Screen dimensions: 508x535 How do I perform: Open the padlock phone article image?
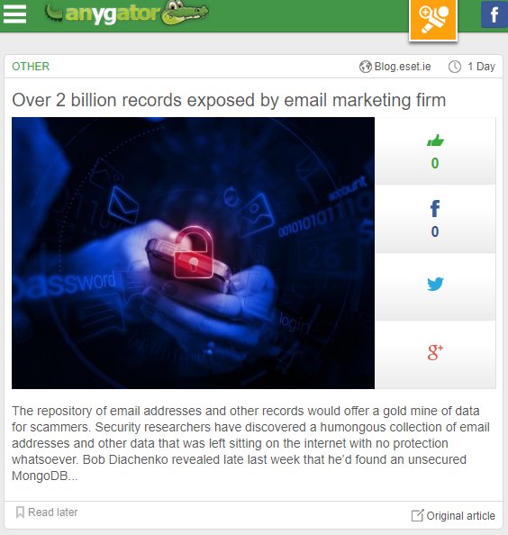click(x=193, y=253)
